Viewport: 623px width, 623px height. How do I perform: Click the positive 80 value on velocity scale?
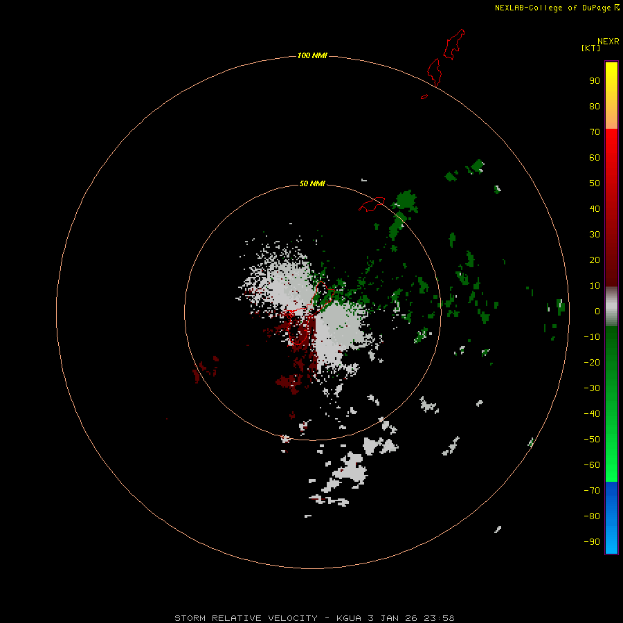coord(595,107)
